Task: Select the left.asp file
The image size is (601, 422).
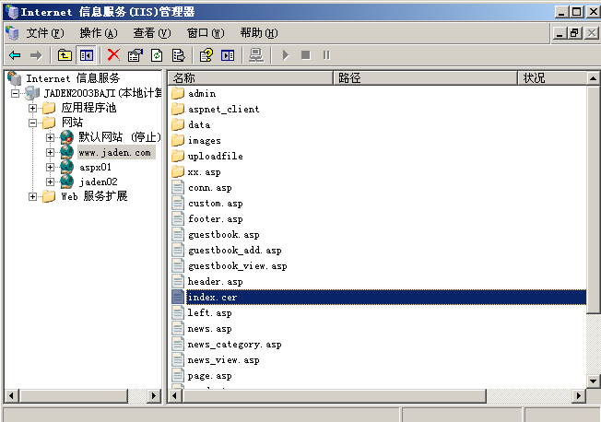Action: pos(210,313)
